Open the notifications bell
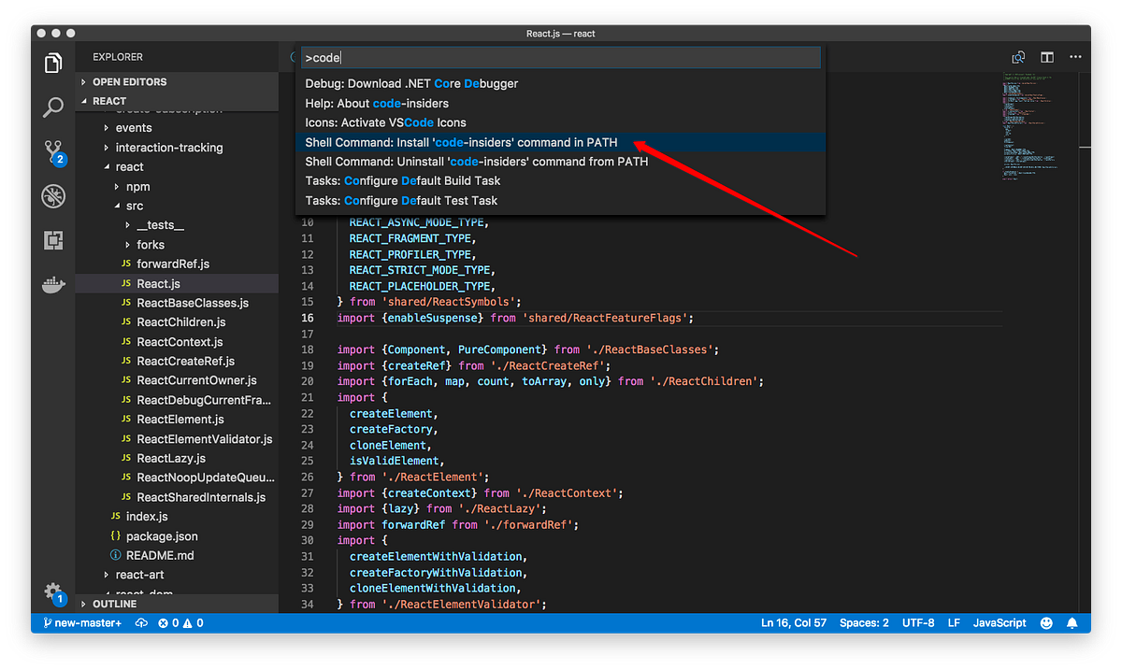 [1072, 622]
